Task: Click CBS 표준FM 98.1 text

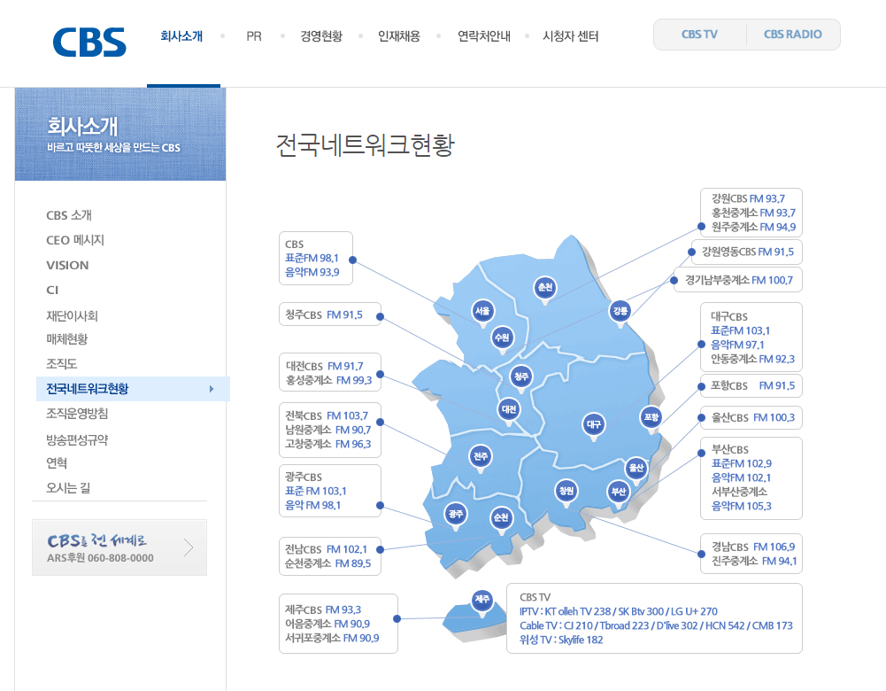Action: point(312,259)
